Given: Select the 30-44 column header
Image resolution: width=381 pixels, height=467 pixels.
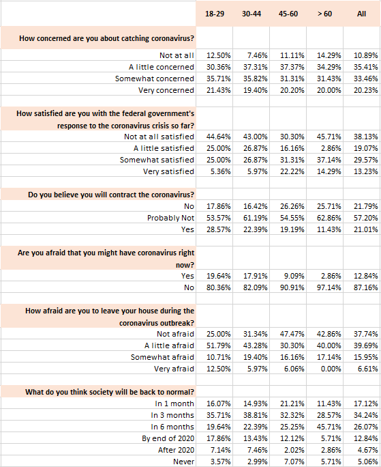Looking at the screenshot, I should tap(252, 14).
